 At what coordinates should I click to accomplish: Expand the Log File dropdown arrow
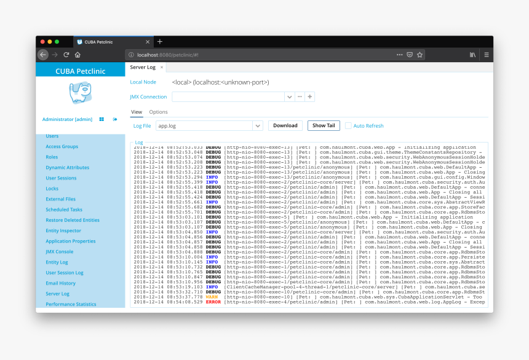tap(258, 126)
